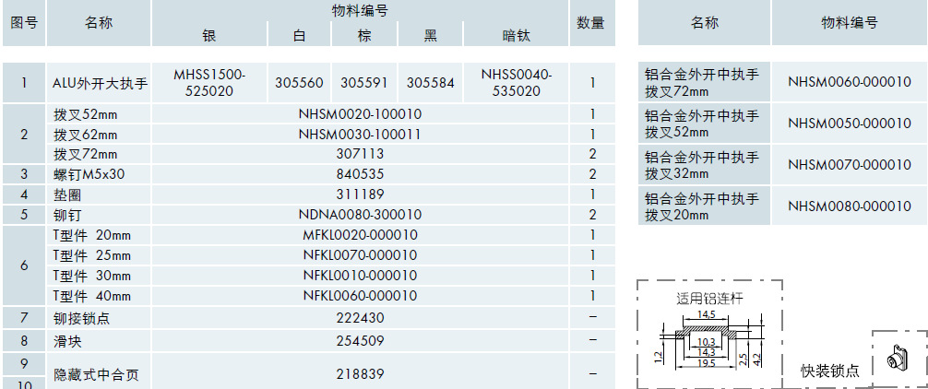Select the 垫圈 part number 311189
The width and height of the screenshot is (928, 389).
[360, 194]
